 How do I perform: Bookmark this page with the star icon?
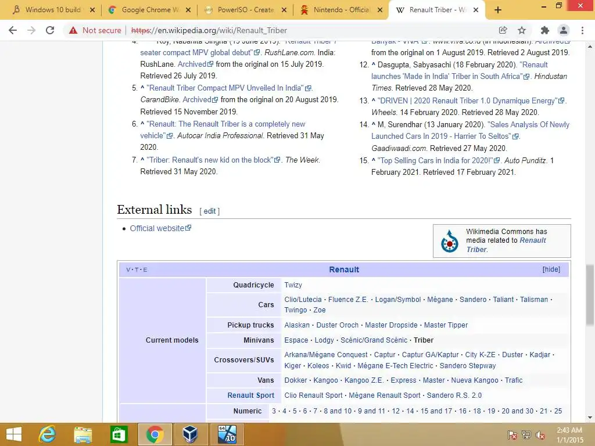(522, 30)
